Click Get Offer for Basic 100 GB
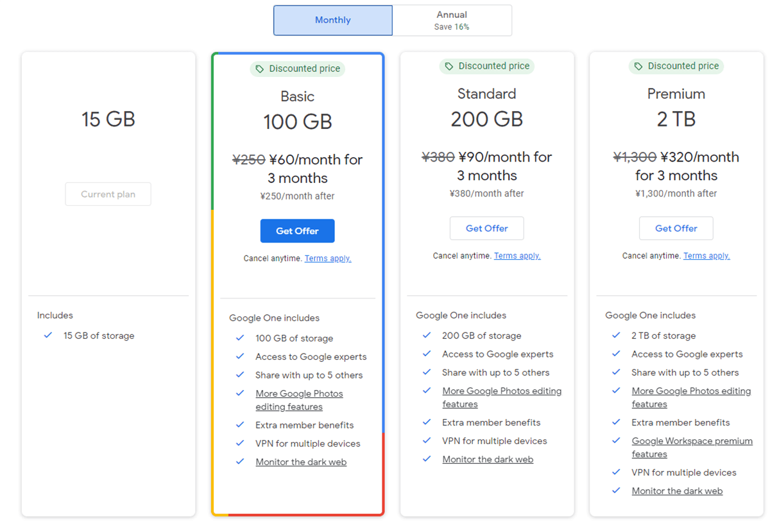The height and width of the screenshot is (521, 770). click(x=297, y=231)
